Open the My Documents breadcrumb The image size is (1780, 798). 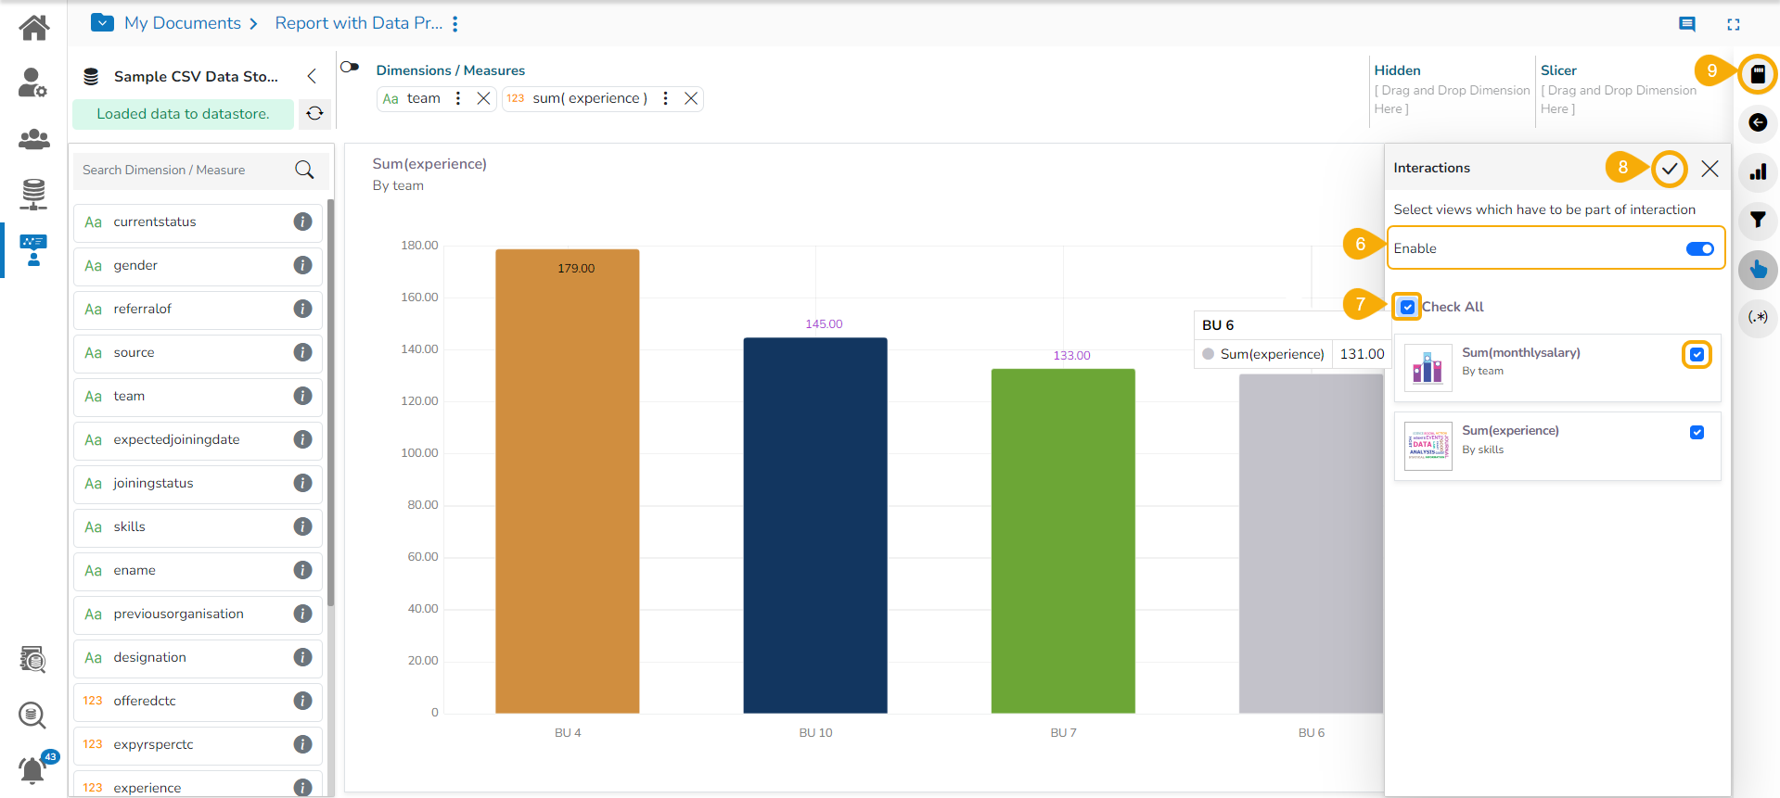(183, 23)
